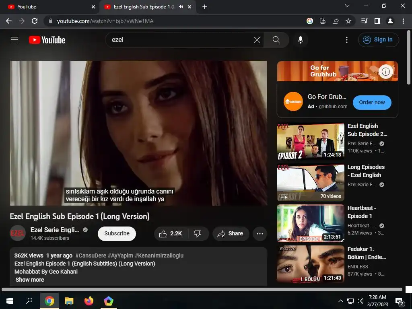This screenshot has width=412, height=309.
Task: Dislike the video with thumbs down
Action: tap(198, 234)
